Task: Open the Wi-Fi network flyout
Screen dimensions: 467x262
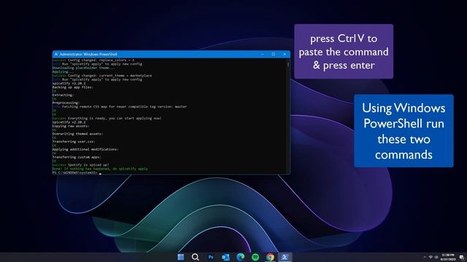Action: coord(431,257)
